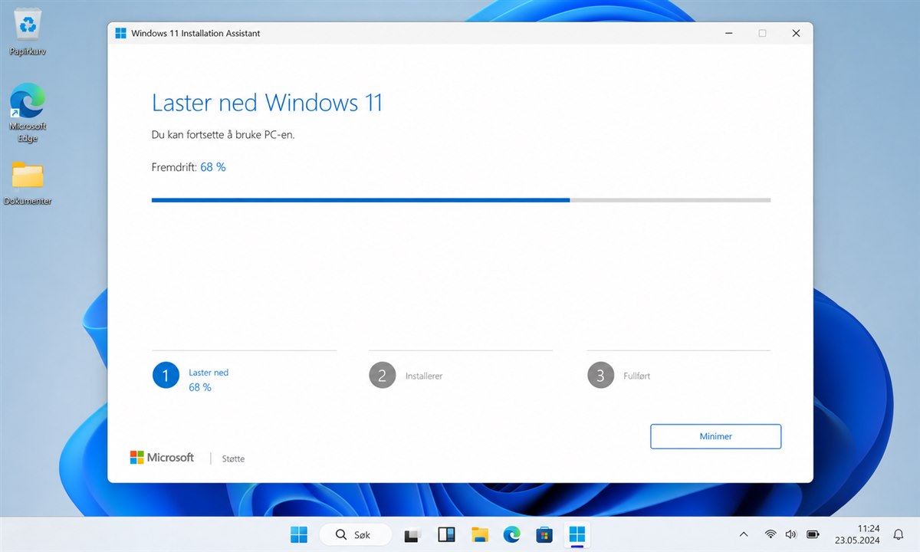Click the 'Fullført' step label
The height and width of the screenshot is (552, 920).
(636, 376)
